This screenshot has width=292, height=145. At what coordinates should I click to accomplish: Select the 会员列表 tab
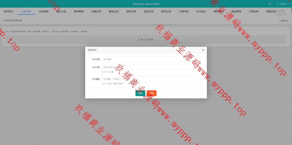(26, 12)
